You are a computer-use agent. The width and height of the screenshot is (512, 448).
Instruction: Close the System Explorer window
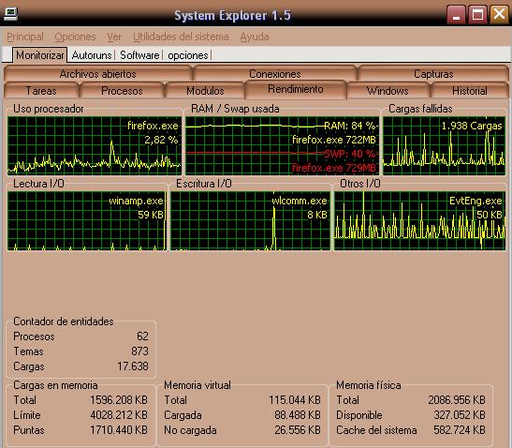[x=499, y=15]
